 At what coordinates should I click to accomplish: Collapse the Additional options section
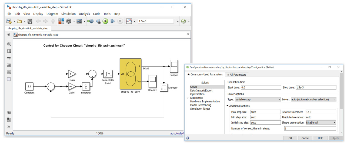228,106
